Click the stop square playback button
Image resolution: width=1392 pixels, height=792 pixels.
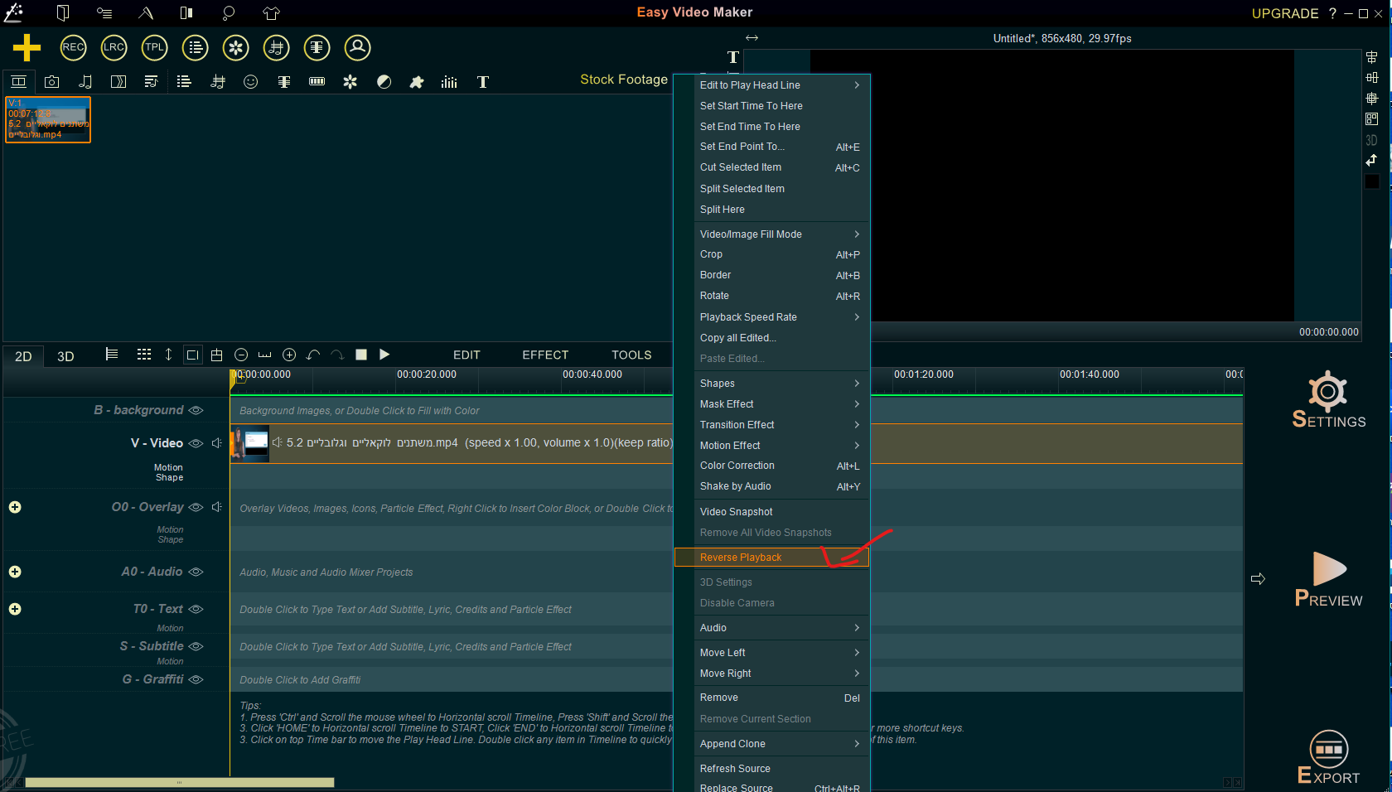361,355
